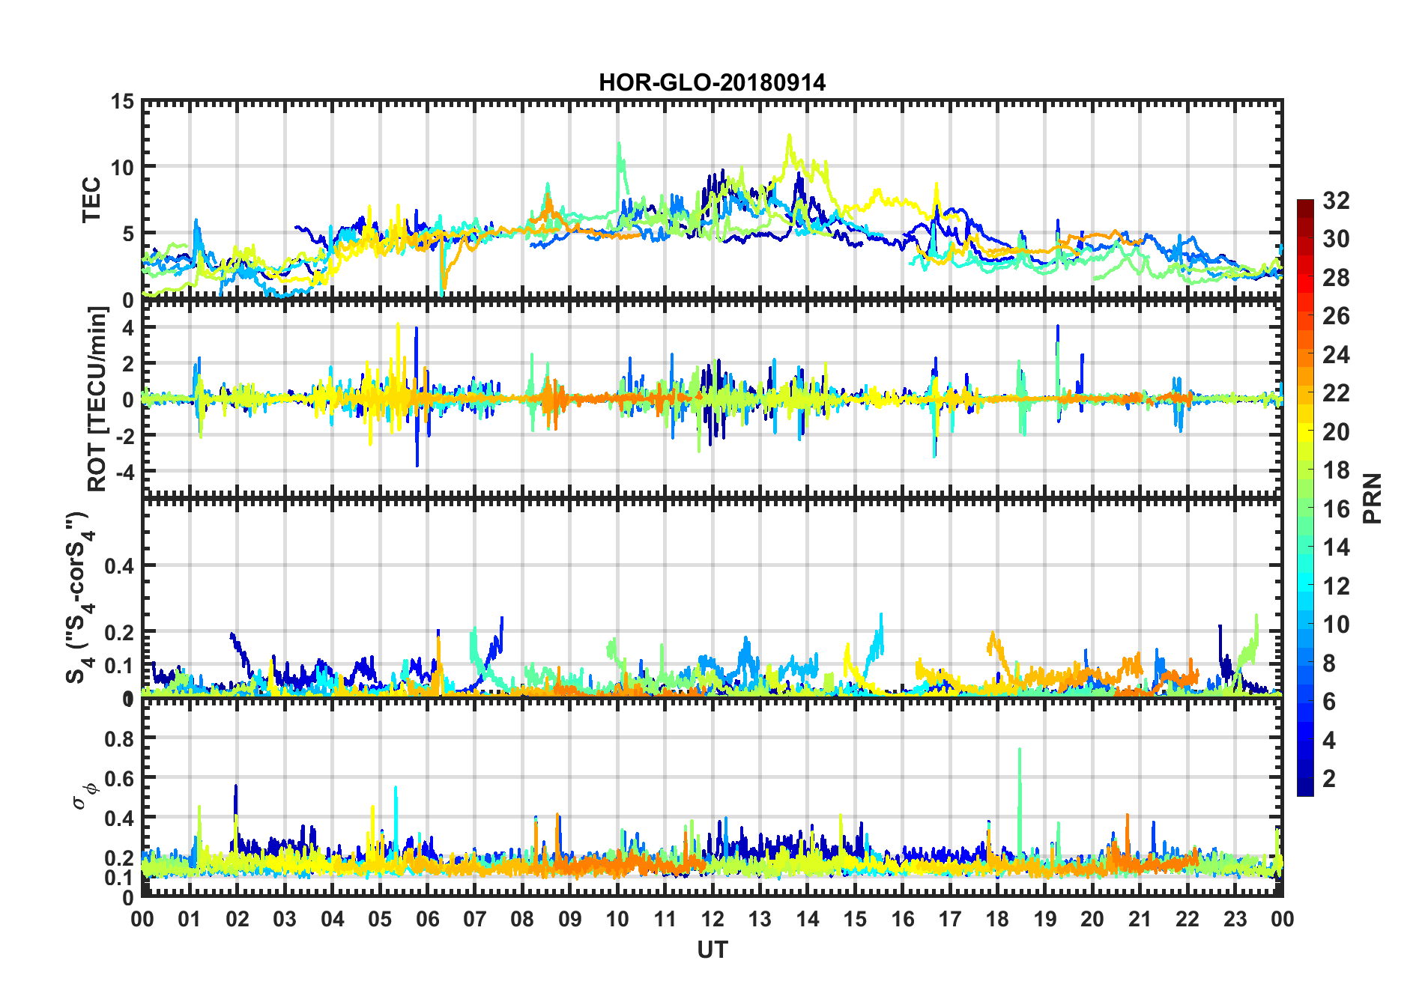Image resolution: width=1425 pixels, height=996 pixels.
Task: Click the 18 tick on UT axis
Action: point(997,920)
